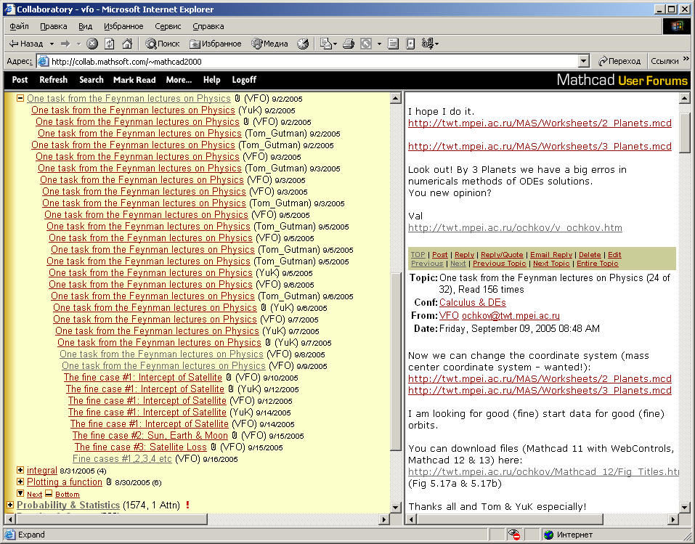Expand the Ссылки links chevron
The image size is (695, 544).
pos(686,58)
